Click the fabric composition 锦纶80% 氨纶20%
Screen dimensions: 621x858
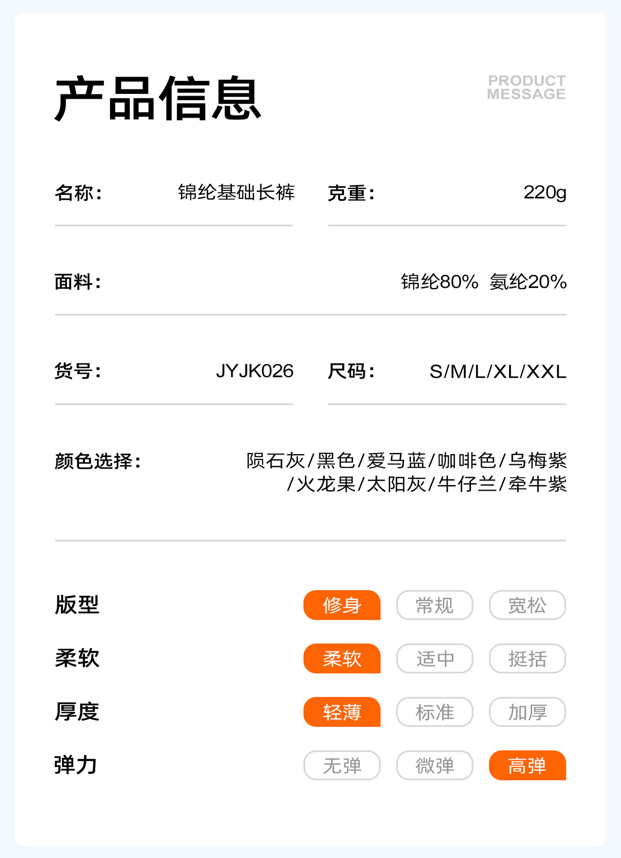483,282
